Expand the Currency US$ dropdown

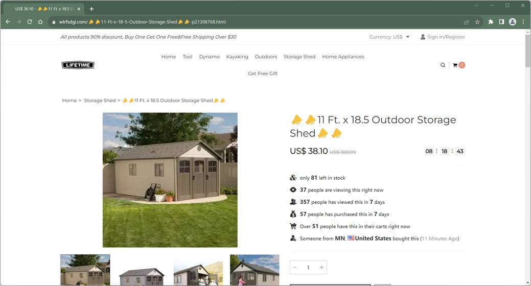[x=389, y=37]
